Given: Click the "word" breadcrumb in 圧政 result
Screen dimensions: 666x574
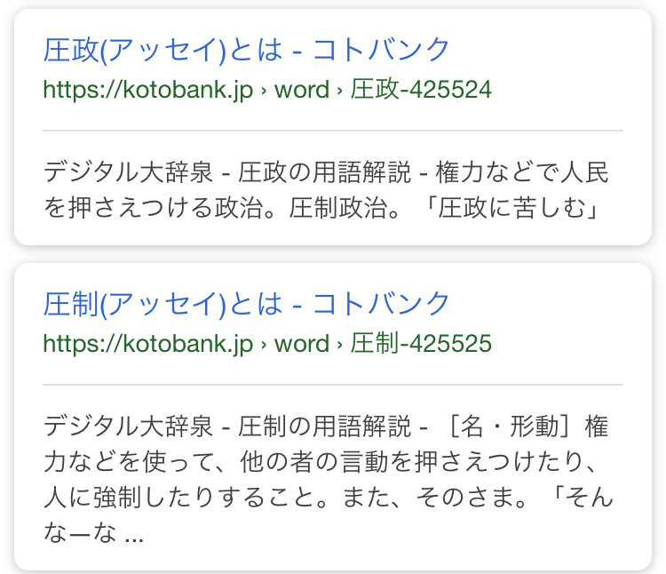Looking at the screenshot, I should tap(302, 90).
